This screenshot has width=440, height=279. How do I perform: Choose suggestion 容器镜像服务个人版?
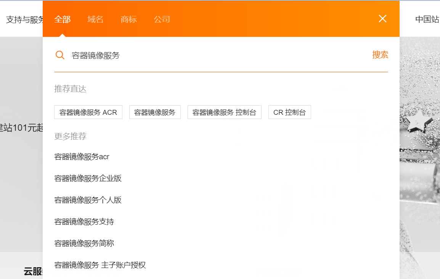(88, 200)
